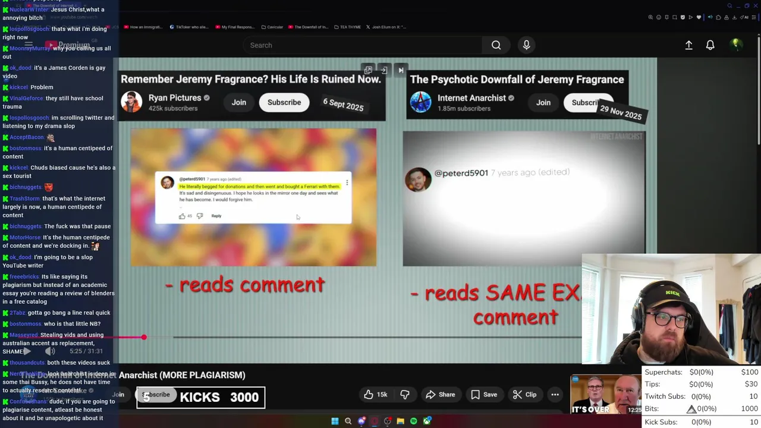The height and width of the screenshot is (428, 761).
Task: Bookmark the page with heart icon
Action: pyautogui.click(x=699, y=17)
